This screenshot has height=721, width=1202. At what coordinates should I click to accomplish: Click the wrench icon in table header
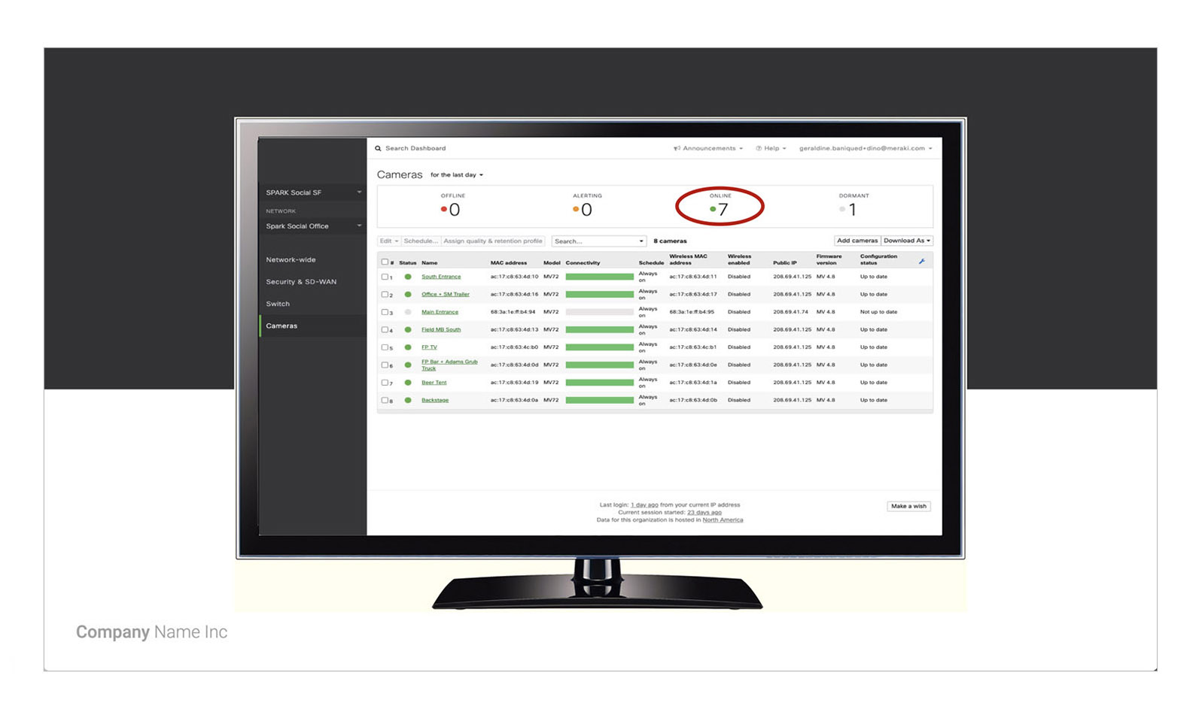pos(921,262)
